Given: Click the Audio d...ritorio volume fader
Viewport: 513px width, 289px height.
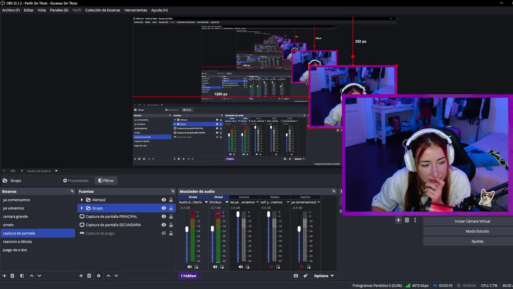Looking at the screenshot, I should coord(187,229).
